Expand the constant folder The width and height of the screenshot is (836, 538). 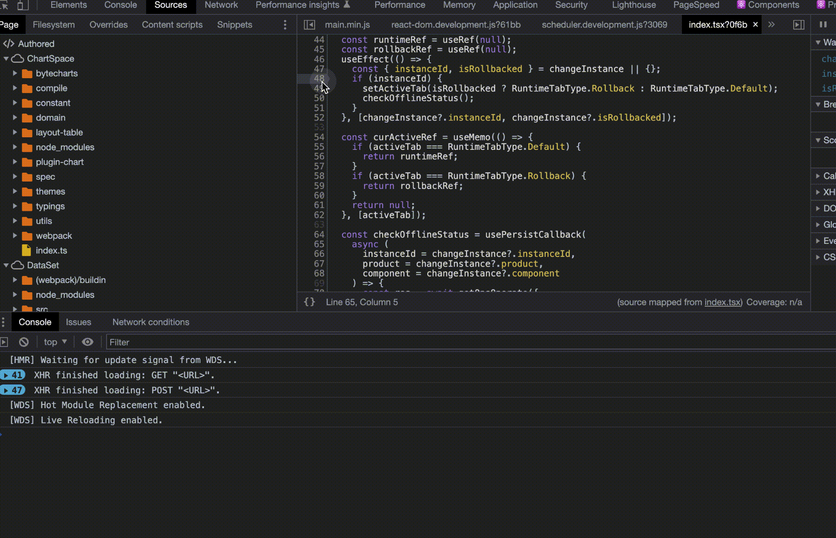[x=15, y=103]
